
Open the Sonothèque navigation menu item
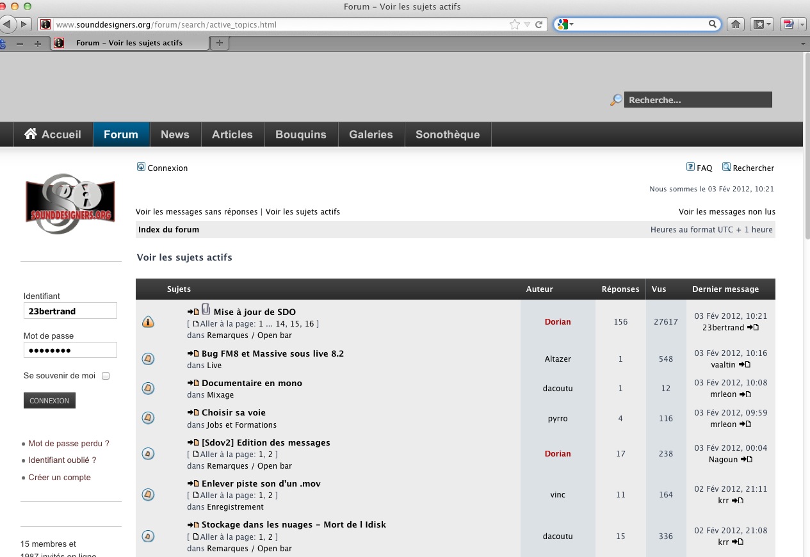[447, 134]
